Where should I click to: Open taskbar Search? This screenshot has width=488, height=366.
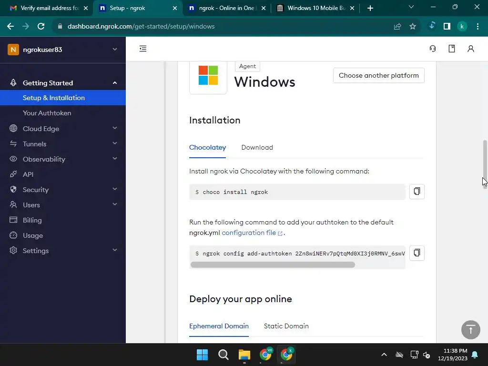[223, 355]
